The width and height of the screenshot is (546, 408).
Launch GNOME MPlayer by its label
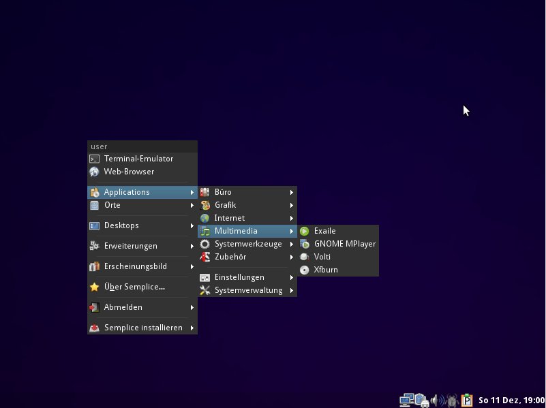(345, 244)
